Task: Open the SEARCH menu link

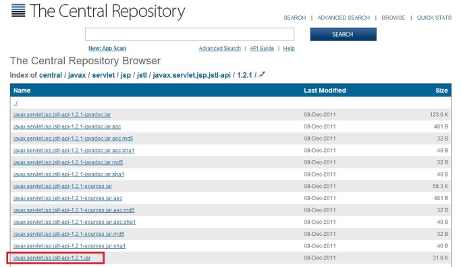Action: 294,18
